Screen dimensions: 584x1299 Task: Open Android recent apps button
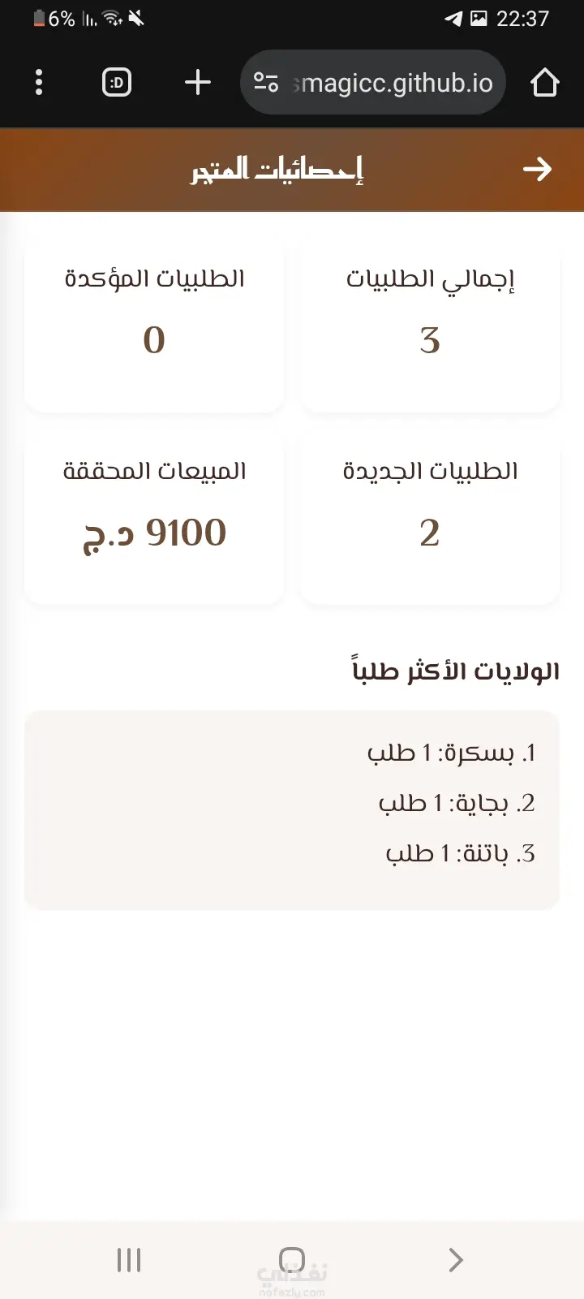tap(129, 1260)
